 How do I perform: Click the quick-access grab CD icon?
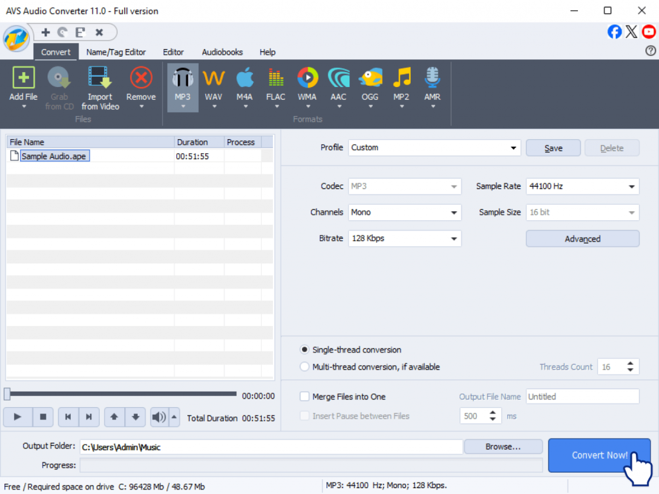tap(62, 32)
